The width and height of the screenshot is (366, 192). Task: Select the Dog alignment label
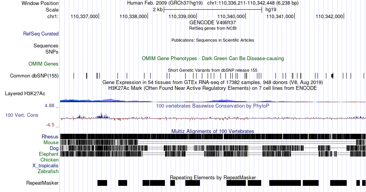(54, 148)
